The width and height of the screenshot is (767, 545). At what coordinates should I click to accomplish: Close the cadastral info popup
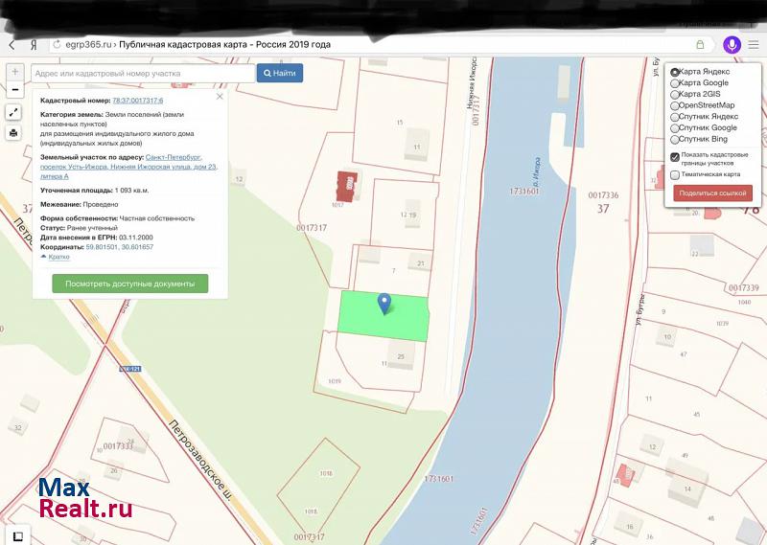(220, 97)
